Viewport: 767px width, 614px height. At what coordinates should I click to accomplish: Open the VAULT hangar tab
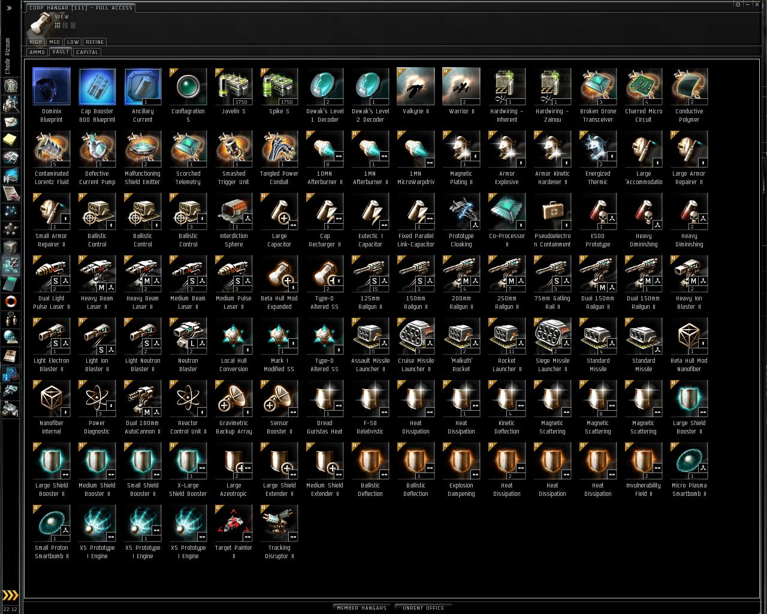point(61,52)
